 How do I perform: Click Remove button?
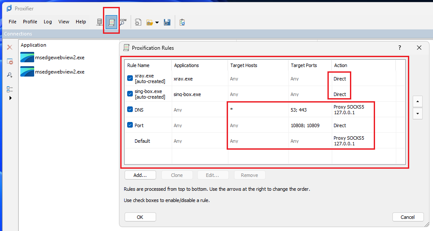tap(249, 175)
